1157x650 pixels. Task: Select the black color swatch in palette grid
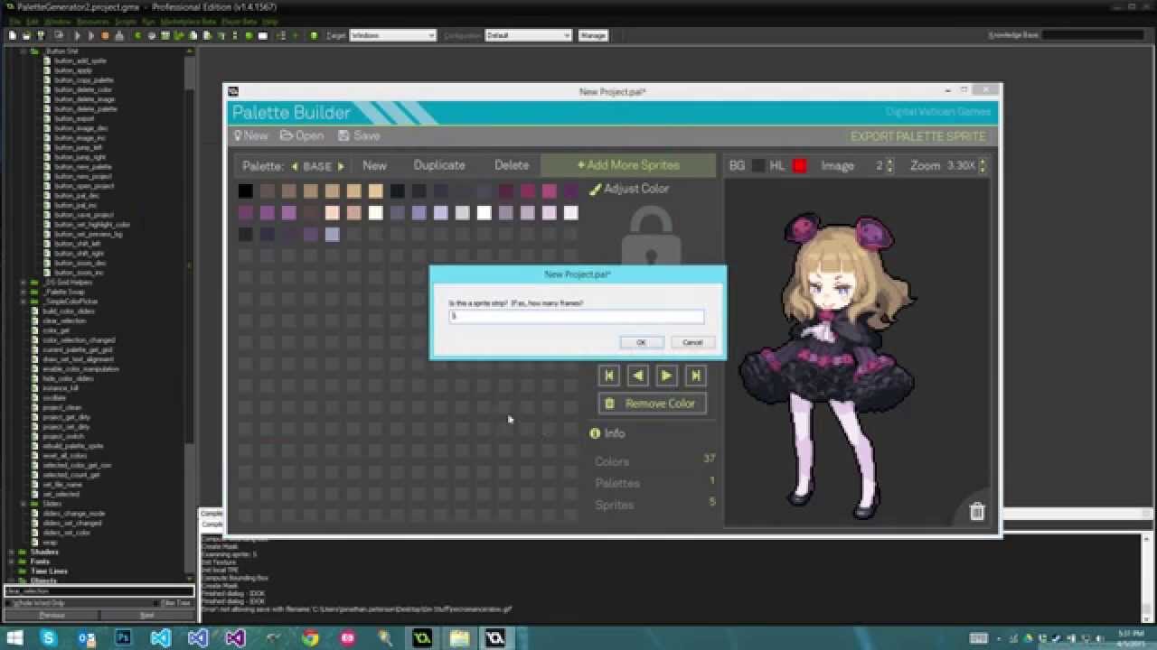pyautogui.click(x=246, y=190)
